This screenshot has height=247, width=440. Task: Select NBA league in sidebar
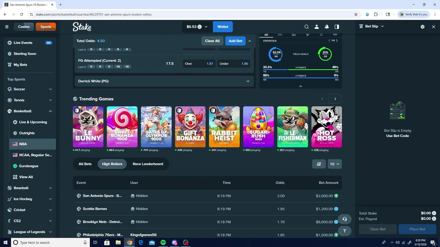(x=33, y=144)
